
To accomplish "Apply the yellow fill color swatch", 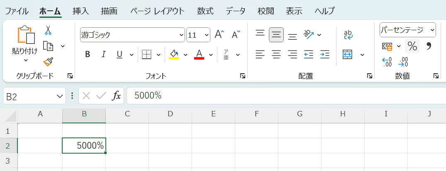I will (174, 54).
